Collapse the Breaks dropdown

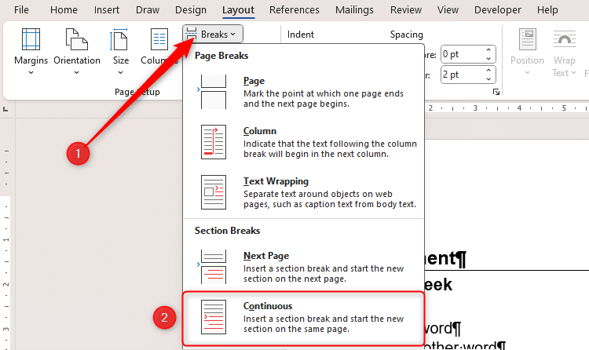click(x=213, y=35)
